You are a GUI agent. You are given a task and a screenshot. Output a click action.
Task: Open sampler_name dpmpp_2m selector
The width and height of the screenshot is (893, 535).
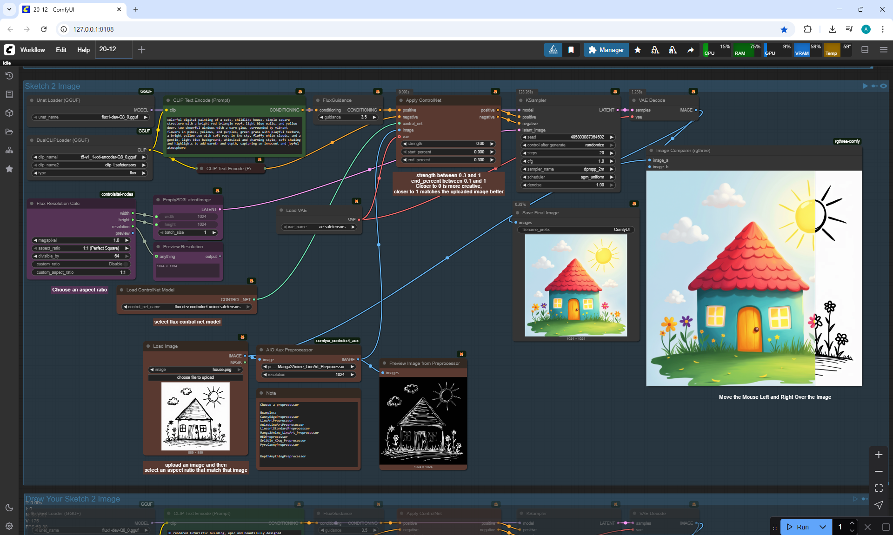(x=567, y=169)
